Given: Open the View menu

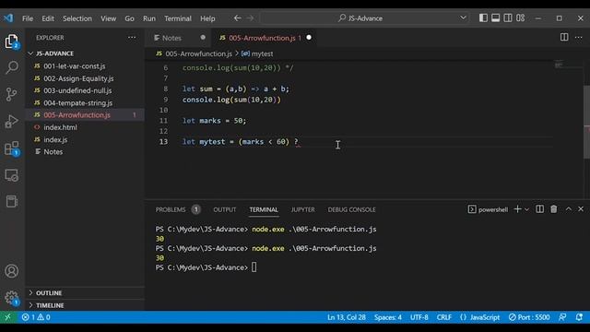Looking at the screenshot, I should point(109,18).
